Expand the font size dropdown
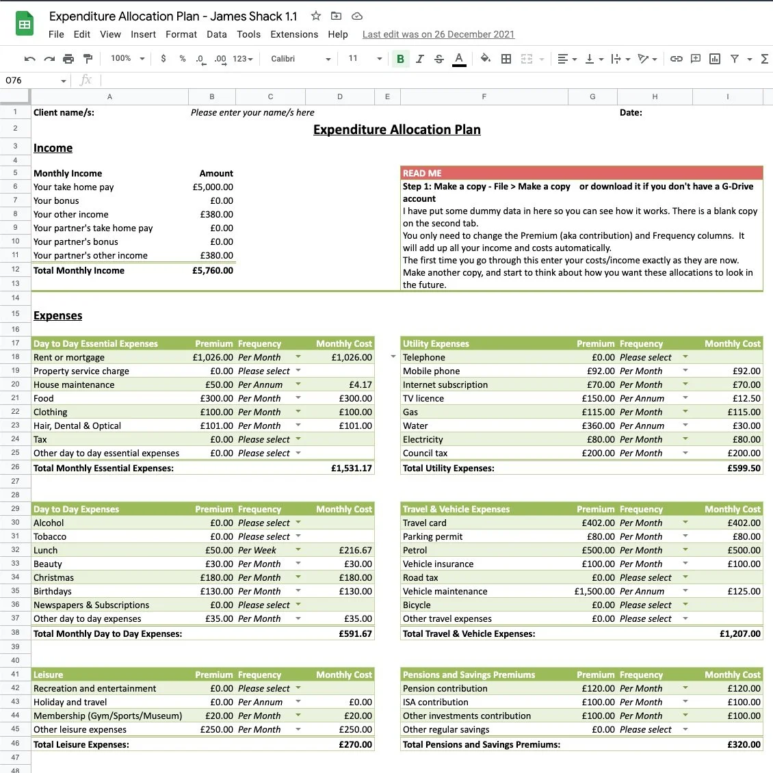 tap(380, 59)
